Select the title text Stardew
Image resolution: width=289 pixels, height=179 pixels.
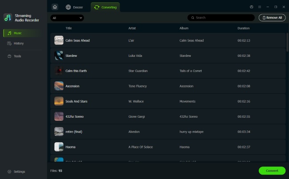tap(71, 56)
